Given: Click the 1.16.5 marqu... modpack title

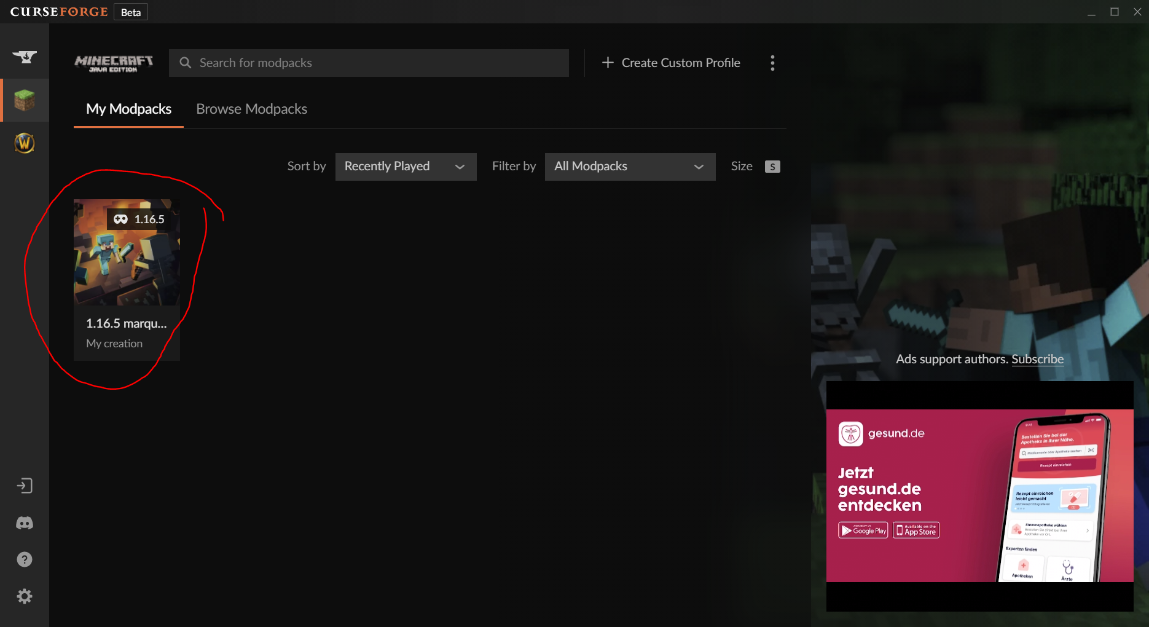Looking at the screenshot, I should (x=126, y=323).
